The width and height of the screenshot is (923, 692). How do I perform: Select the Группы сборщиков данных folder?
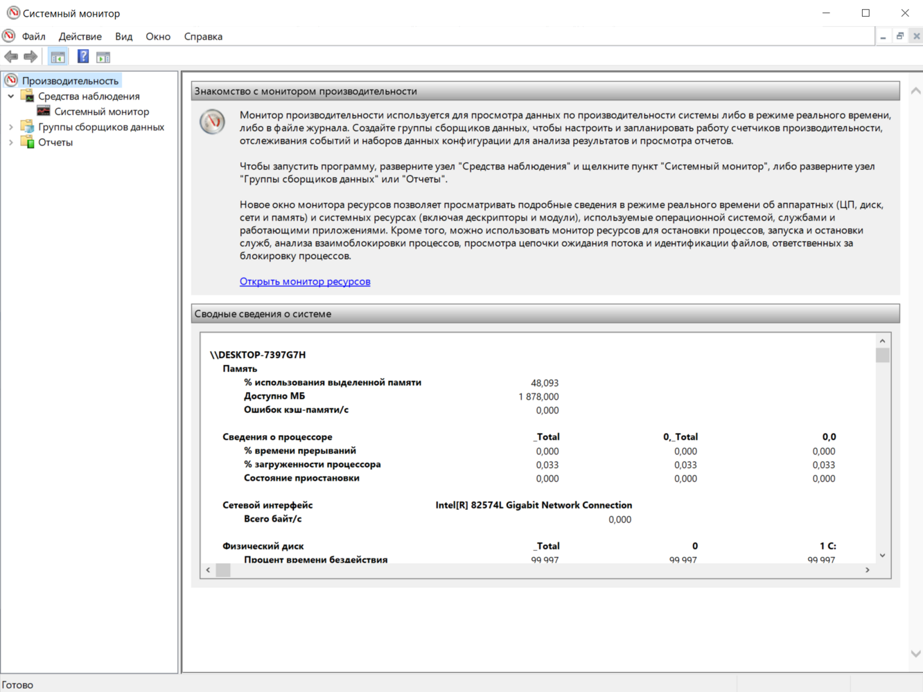click(x=100, y=127)
